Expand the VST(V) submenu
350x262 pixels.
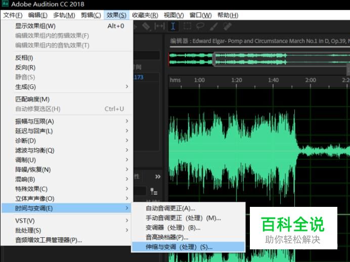(x=67, y=221)
